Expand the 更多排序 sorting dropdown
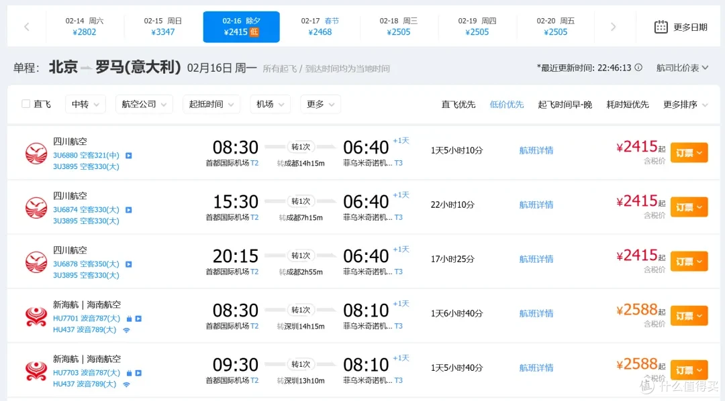This screenshot has width=725, height=401. click(685, 105)
